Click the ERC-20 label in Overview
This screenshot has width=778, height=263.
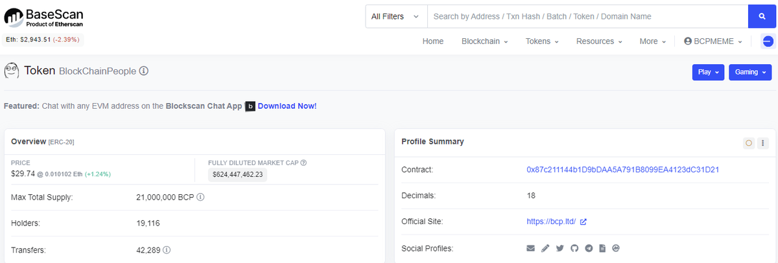tap(62, 142)
